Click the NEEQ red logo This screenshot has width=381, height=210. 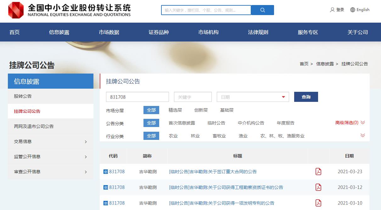[16, 10]
